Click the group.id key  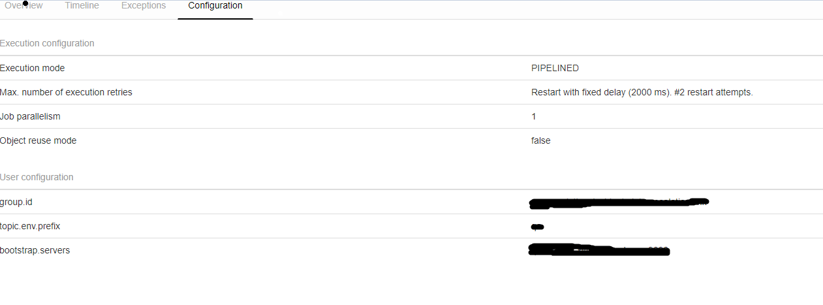16,202
